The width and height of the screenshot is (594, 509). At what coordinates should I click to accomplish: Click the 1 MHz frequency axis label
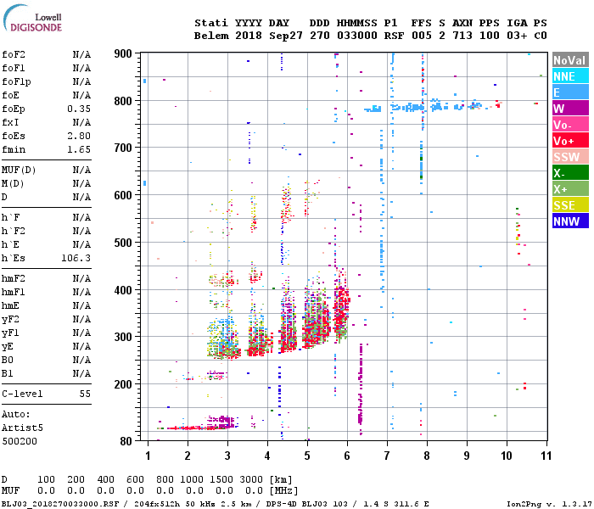(148, 456)
